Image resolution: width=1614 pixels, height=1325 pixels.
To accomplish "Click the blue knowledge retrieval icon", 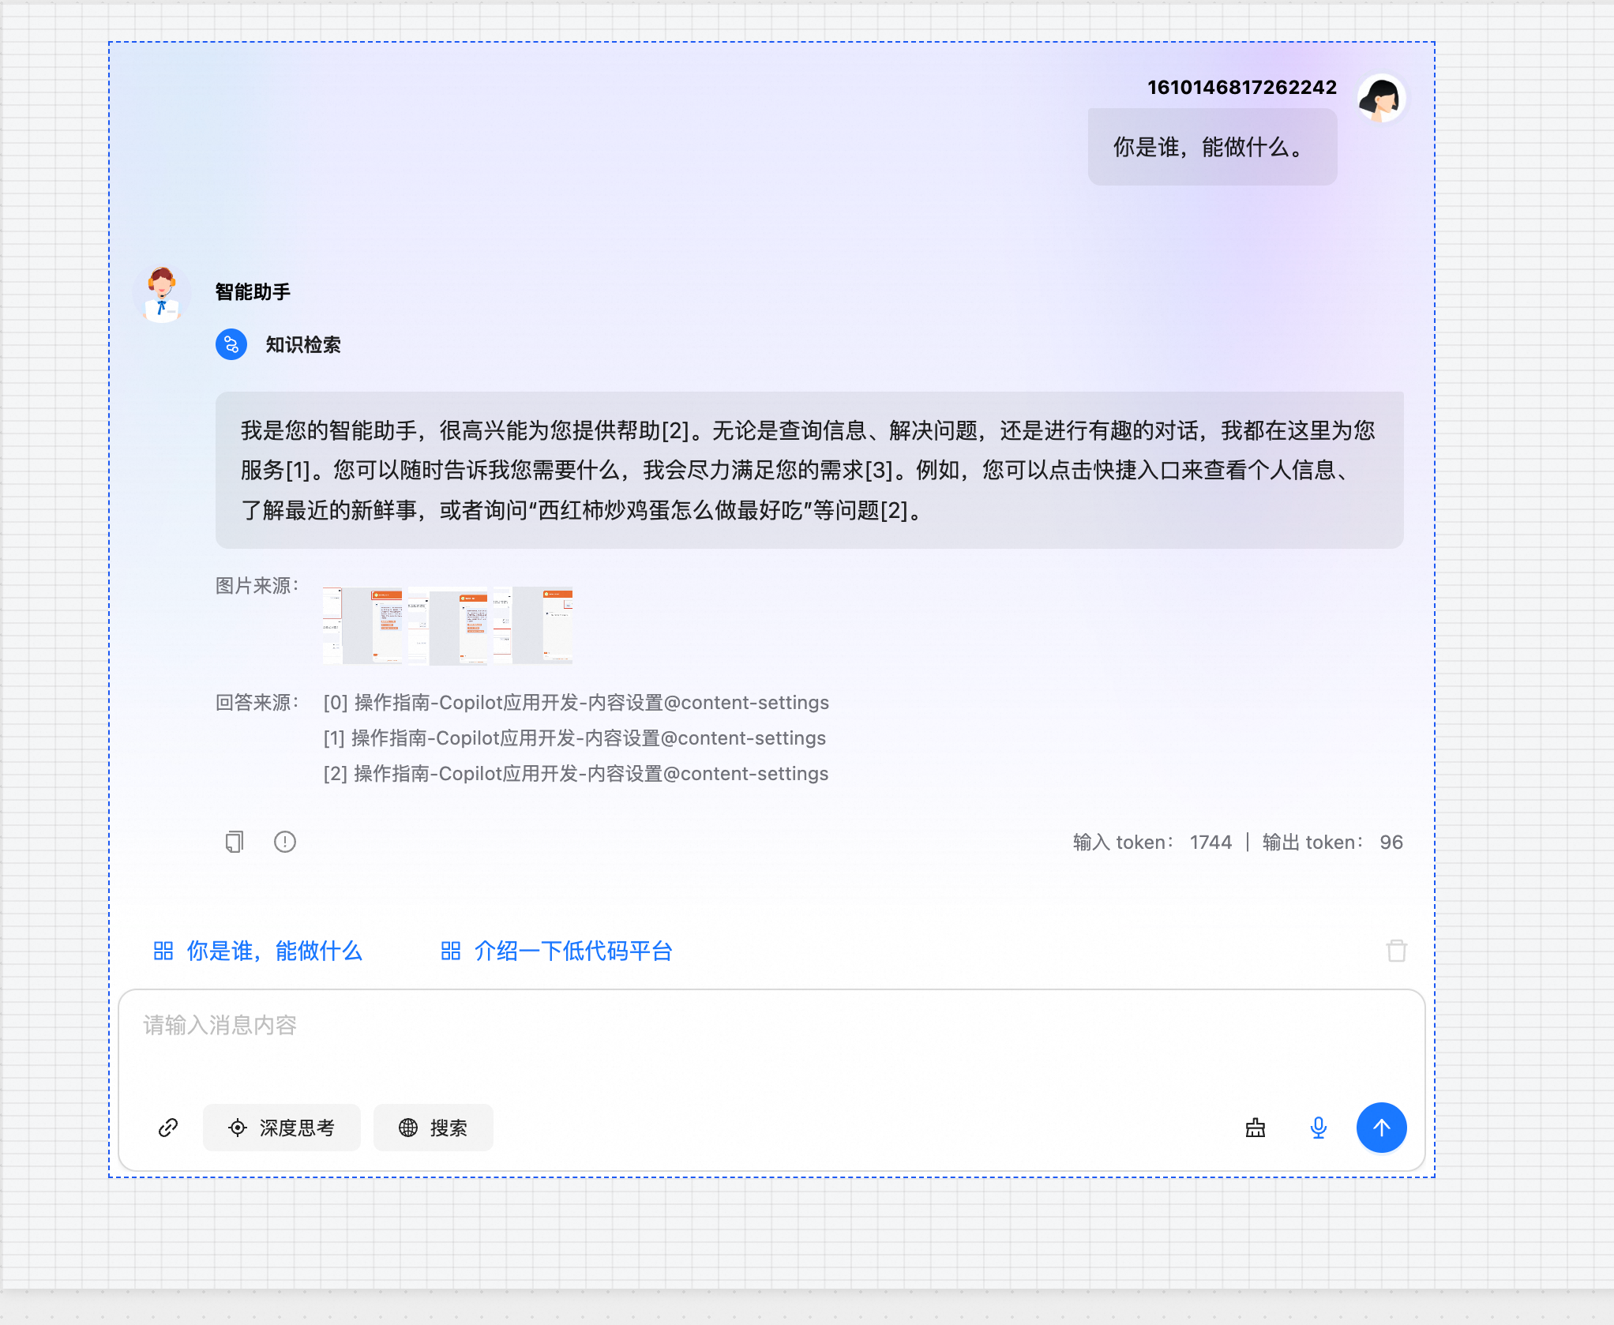I will click(x=231, y=345).
